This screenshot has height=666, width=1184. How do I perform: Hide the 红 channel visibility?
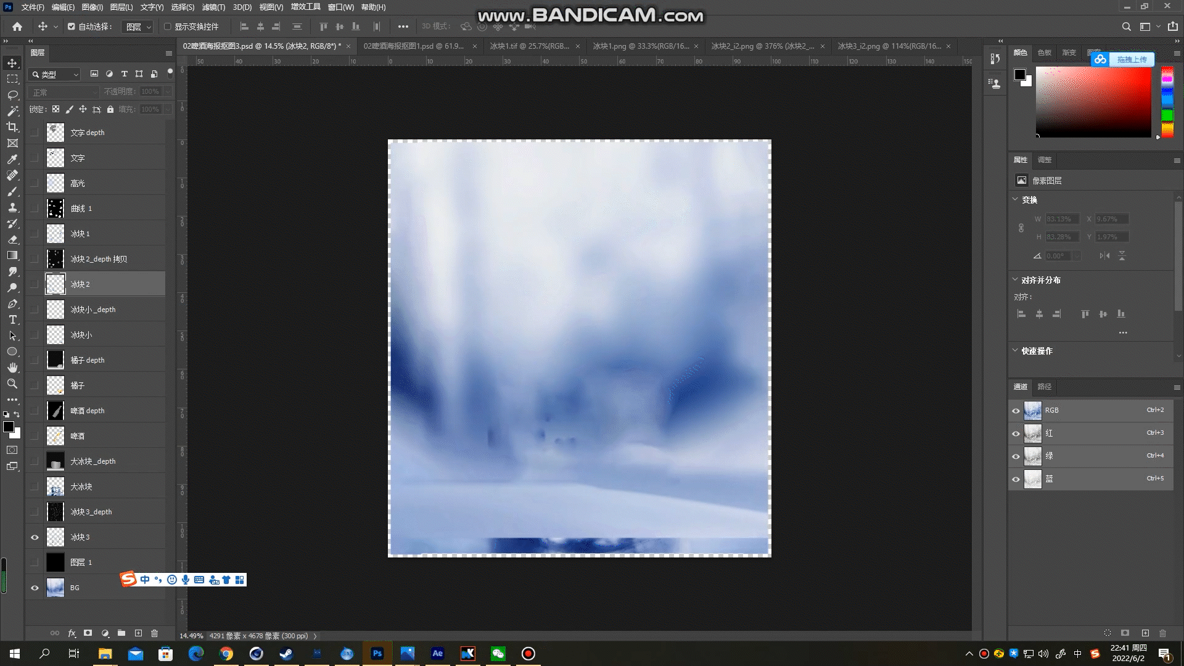pyautogui.click(x=1016, y=434)
